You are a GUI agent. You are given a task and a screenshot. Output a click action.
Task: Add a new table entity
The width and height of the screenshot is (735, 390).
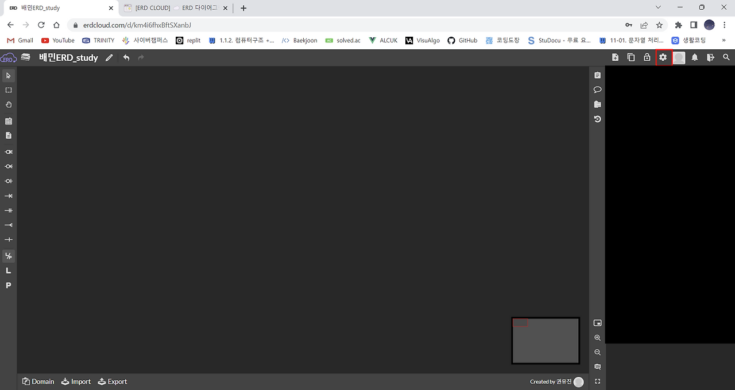[x=9, y=121]
